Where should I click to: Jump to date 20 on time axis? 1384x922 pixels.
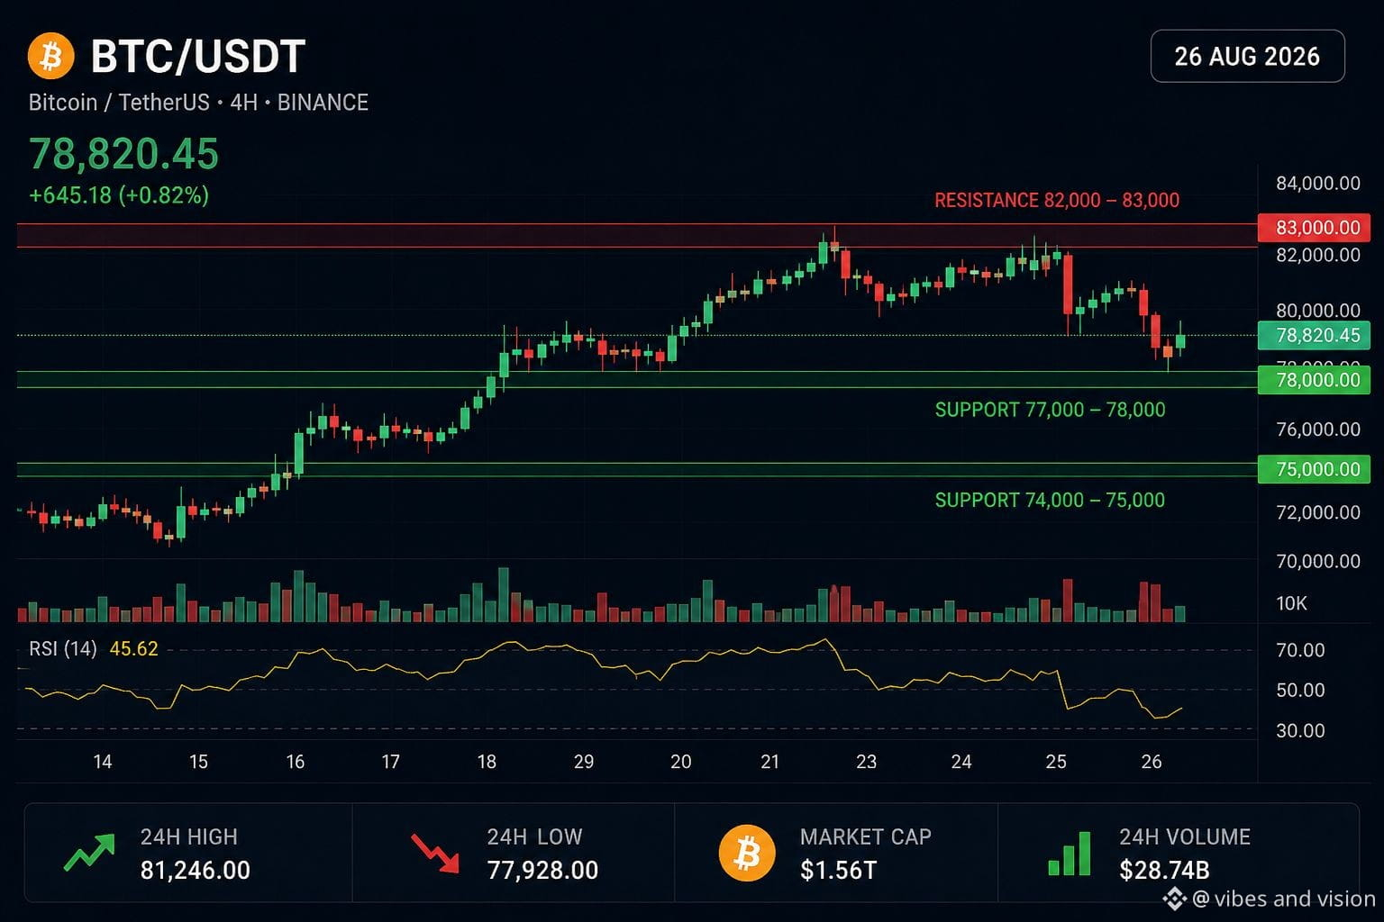[x=680, y=762]
